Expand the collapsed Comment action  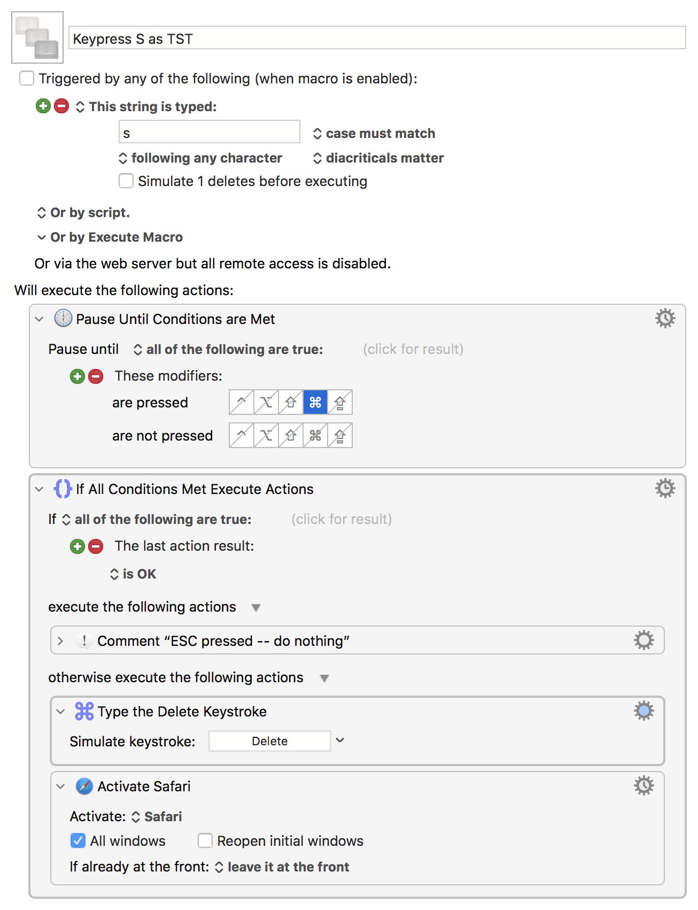[60, 641]
